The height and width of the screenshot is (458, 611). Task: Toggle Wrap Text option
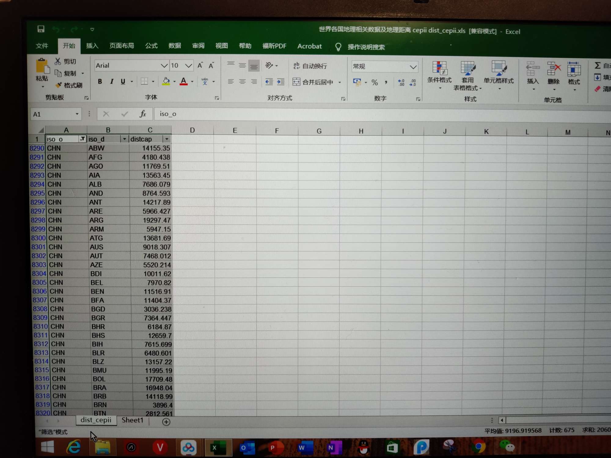[x=310, y=66]
